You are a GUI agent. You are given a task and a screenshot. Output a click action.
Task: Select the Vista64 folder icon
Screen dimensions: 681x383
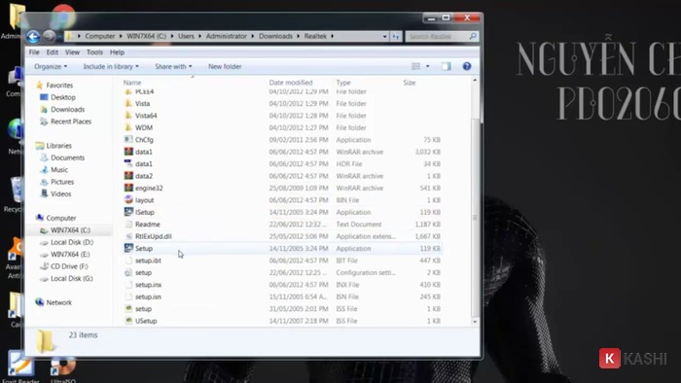point(128,116)
